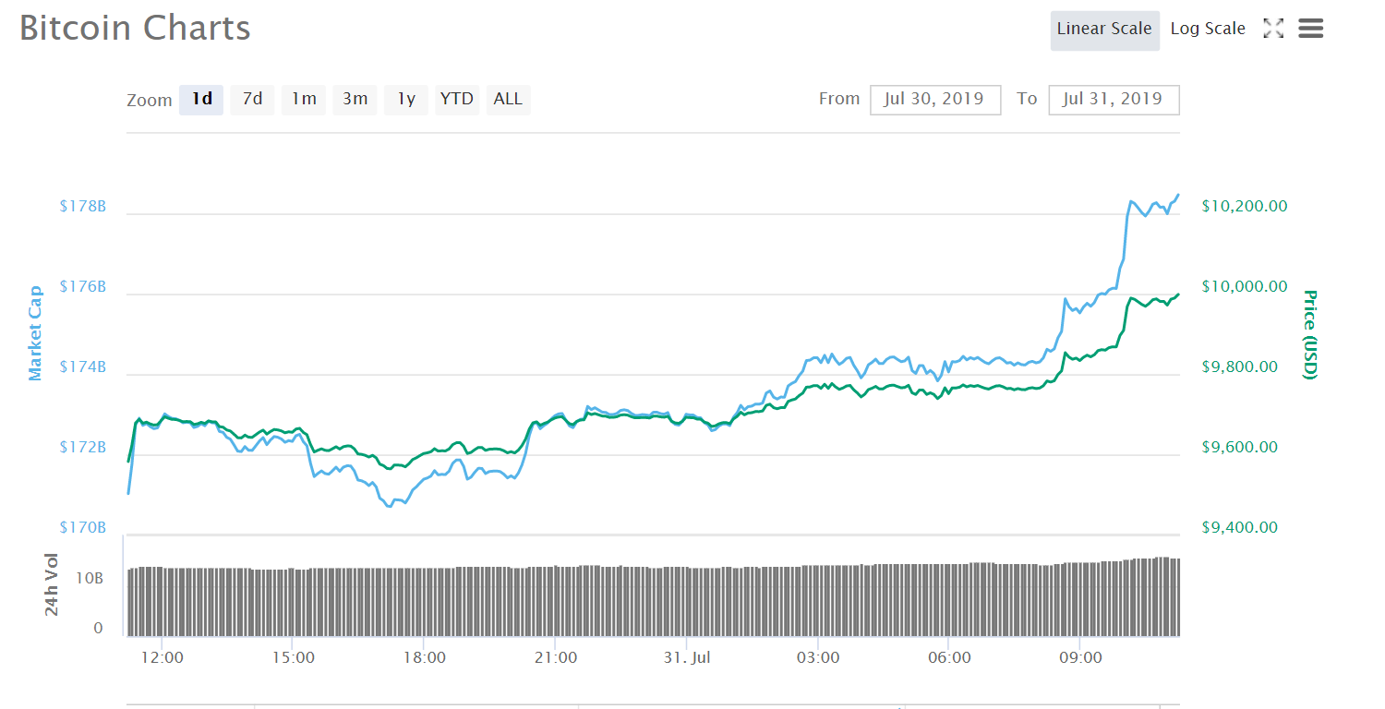The image size is (1385, 709).
Task: Click the 31. Jul date axis label
Action: (687, 658)
